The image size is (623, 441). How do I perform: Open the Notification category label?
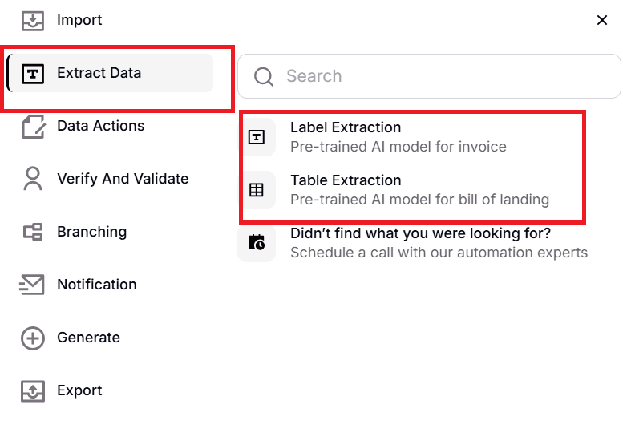click(x=97, y=285)
